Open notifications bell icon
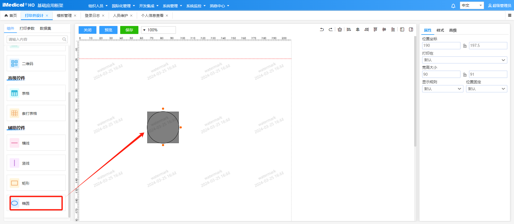Viewport: 514px width, 224px height. 453,6
